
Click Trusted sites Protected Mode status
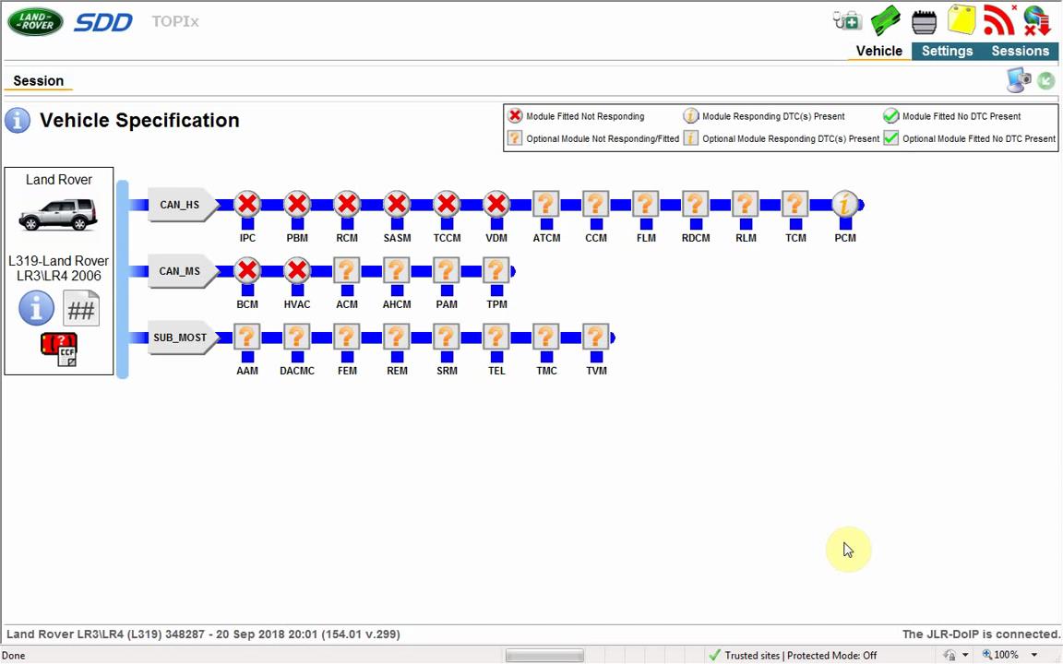click(794, 655)
